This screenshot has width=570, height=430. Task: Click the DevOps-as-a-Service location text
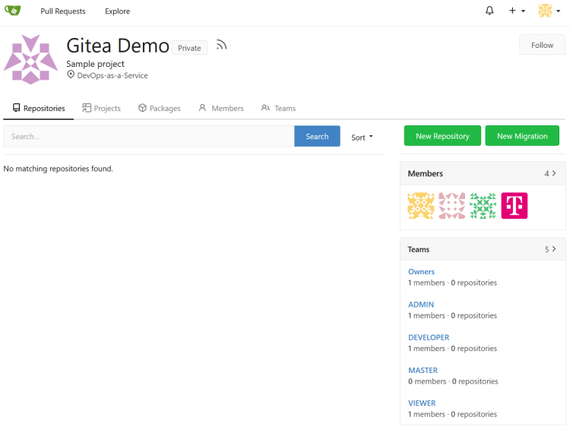click(x=112, y=76)
